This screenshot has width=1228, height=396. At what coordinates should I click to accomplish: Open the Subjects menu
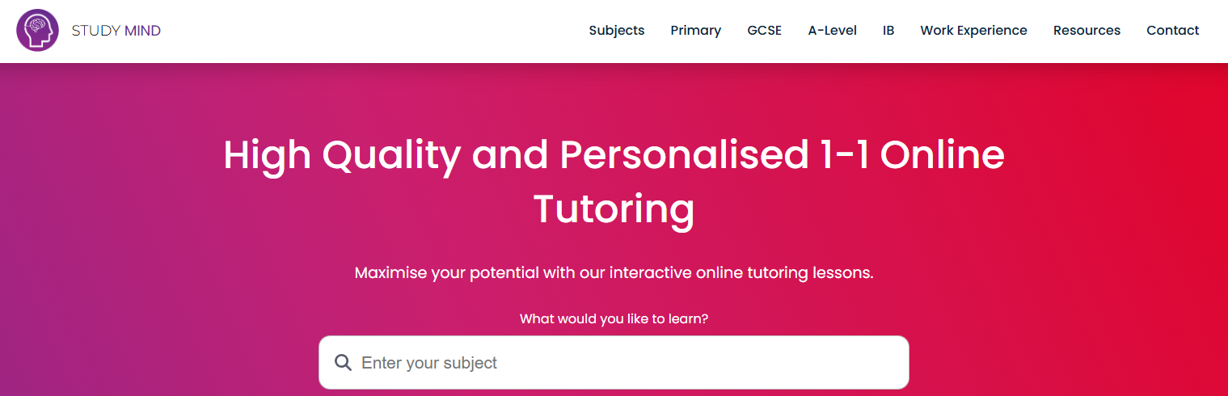(x=617, y=31)
